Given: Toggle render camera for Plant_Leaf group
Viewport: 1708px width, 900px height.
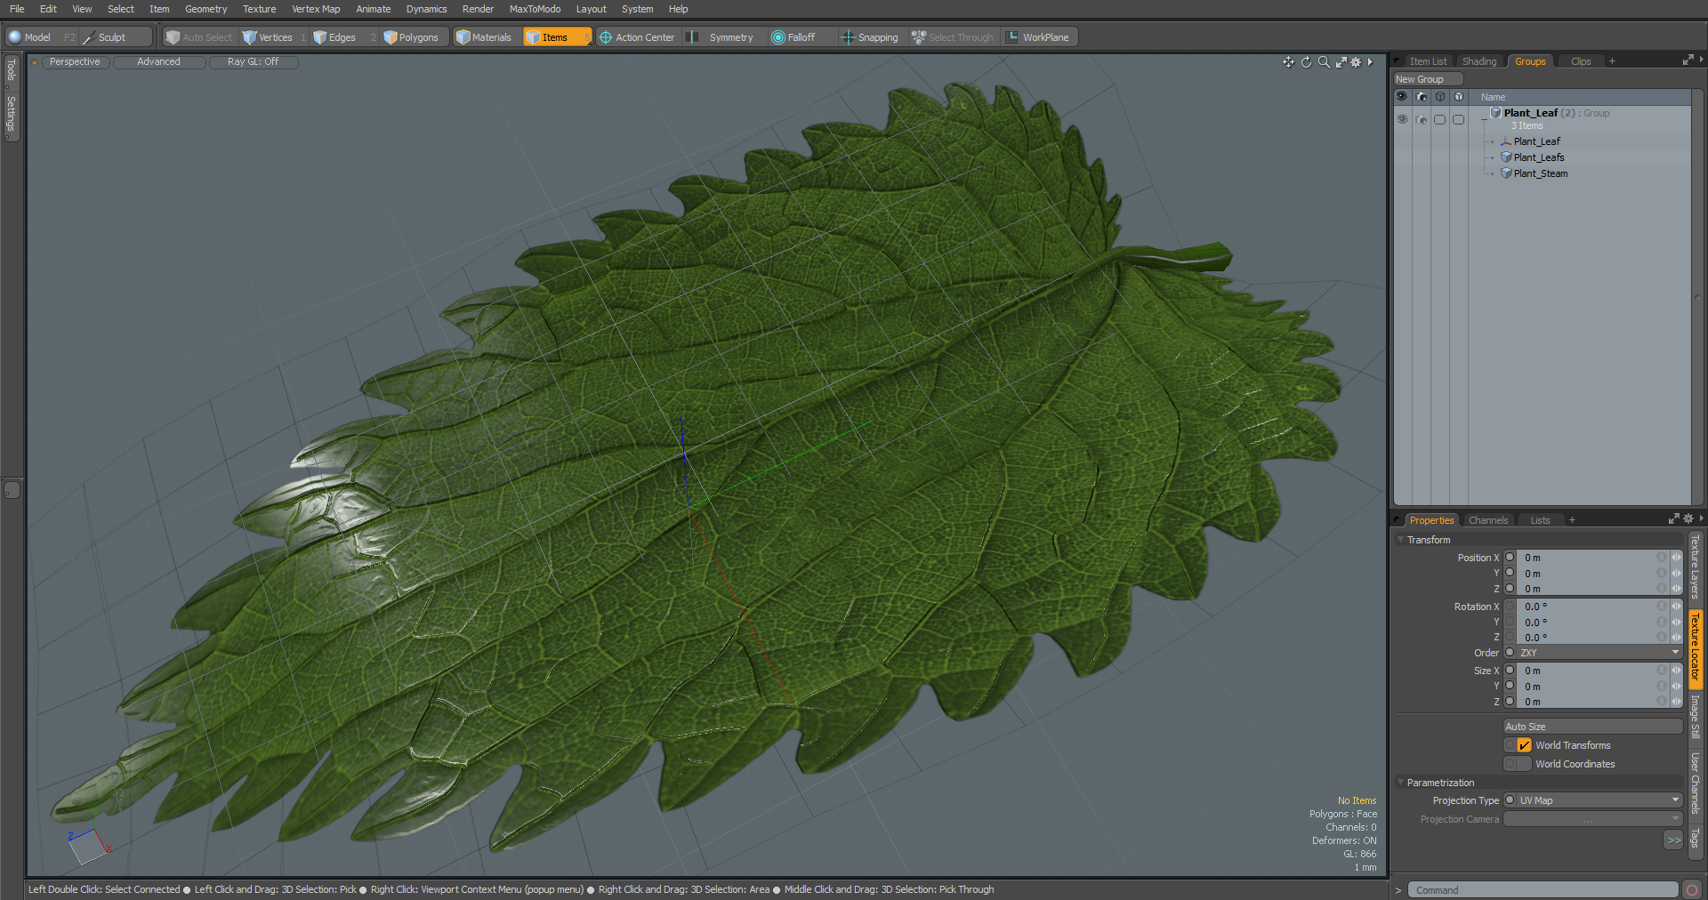Looking at the screenshot, I should (x=1422, y=119).
